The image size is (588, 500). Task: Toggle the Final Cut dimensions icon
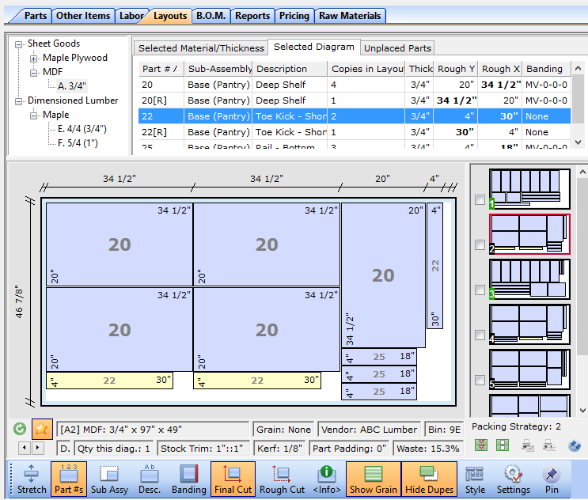click(x=233, y=479)
